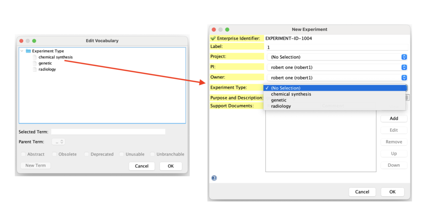Select chemical synthesis from dropdown list
424x219 pixels.
click(291, 94)
